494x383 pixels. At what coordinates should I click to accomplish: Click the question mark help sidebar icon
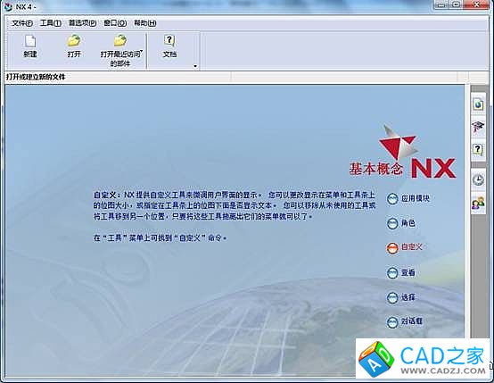(478, 150)
